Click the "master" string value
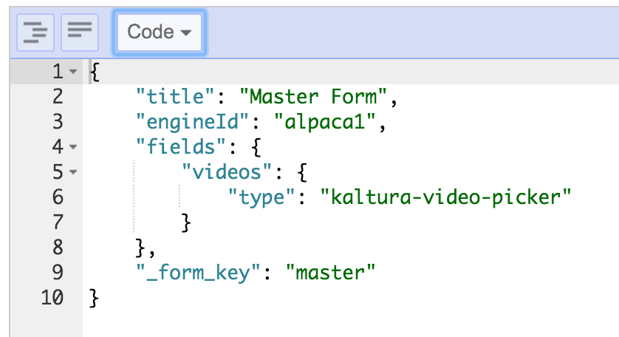The height and width of the screenshot is (337, 619). pyautogui.click(x=335, y=273)
